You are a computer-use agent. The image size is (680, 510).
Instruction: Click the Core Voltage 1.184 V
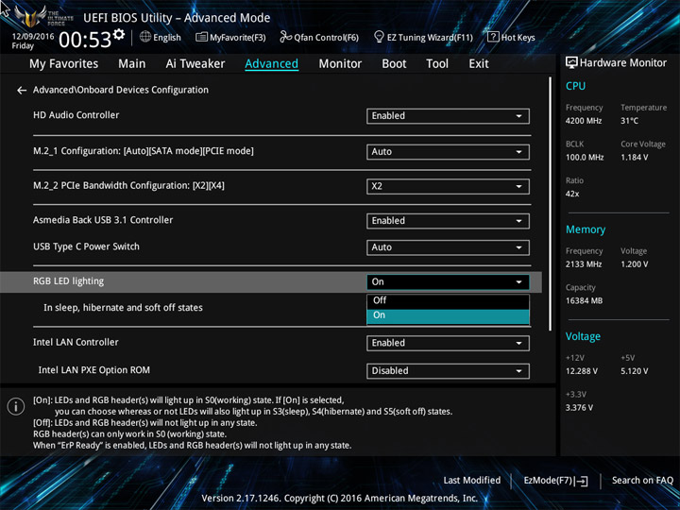click(x=634, y=158)
